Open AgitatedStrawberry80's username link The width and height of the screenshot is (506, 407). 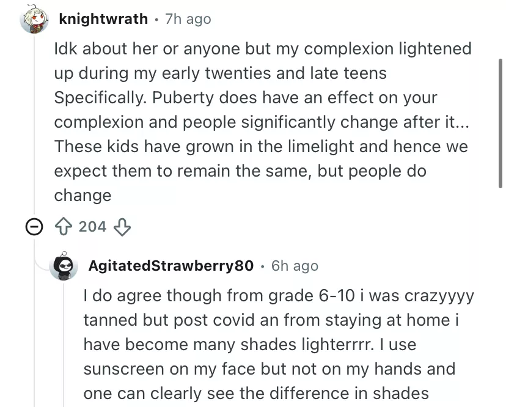(170, 266)
